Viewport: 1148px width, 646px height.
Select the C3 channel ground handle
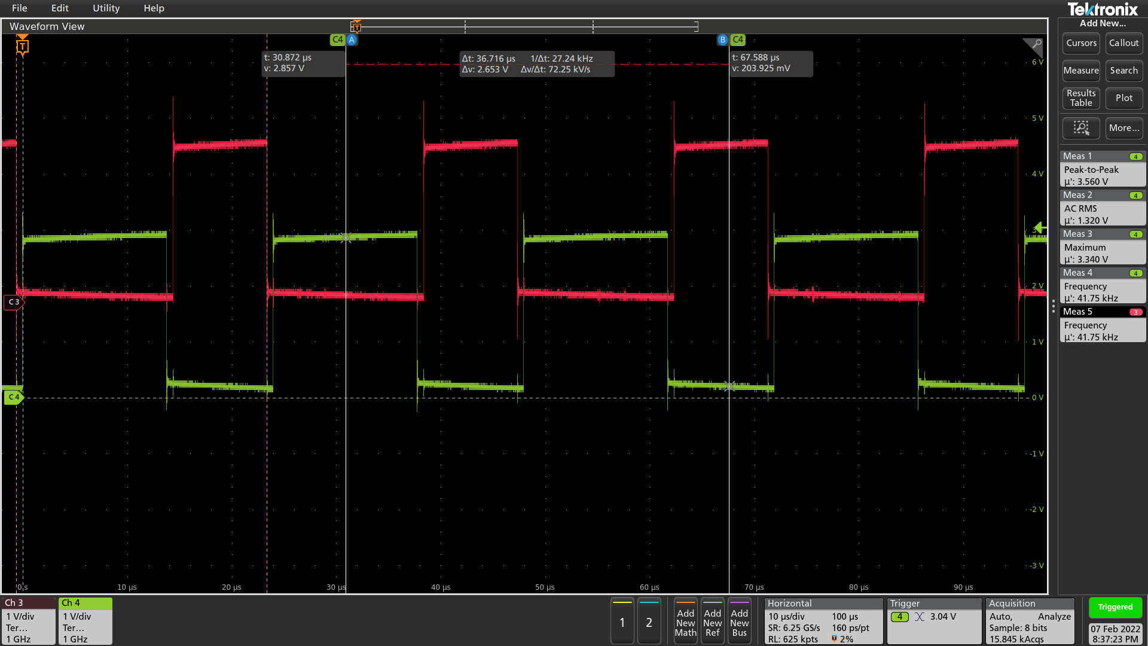point(13,302)
